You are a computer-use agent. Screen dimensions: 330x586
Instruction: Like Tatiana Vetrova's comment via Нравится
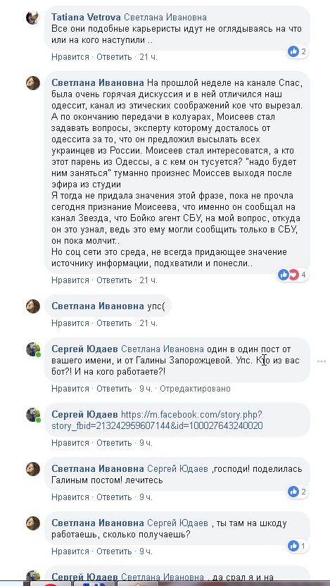tap(70, 57)
